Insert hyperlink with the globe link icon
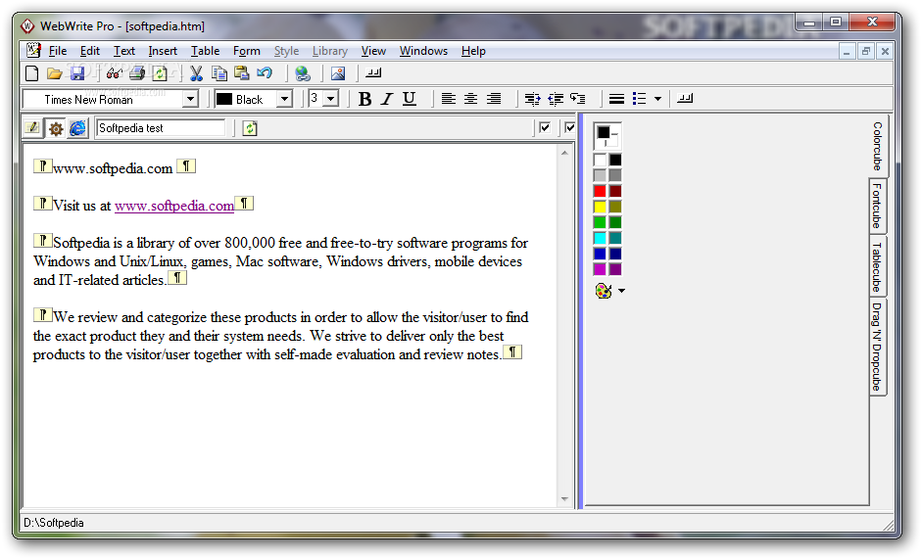Viewport: 922px width, 559px height. 302,73
